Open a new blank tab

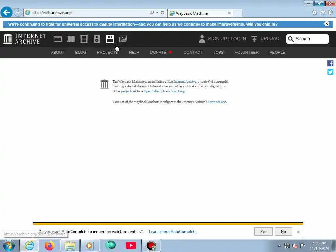click(238, 13)
